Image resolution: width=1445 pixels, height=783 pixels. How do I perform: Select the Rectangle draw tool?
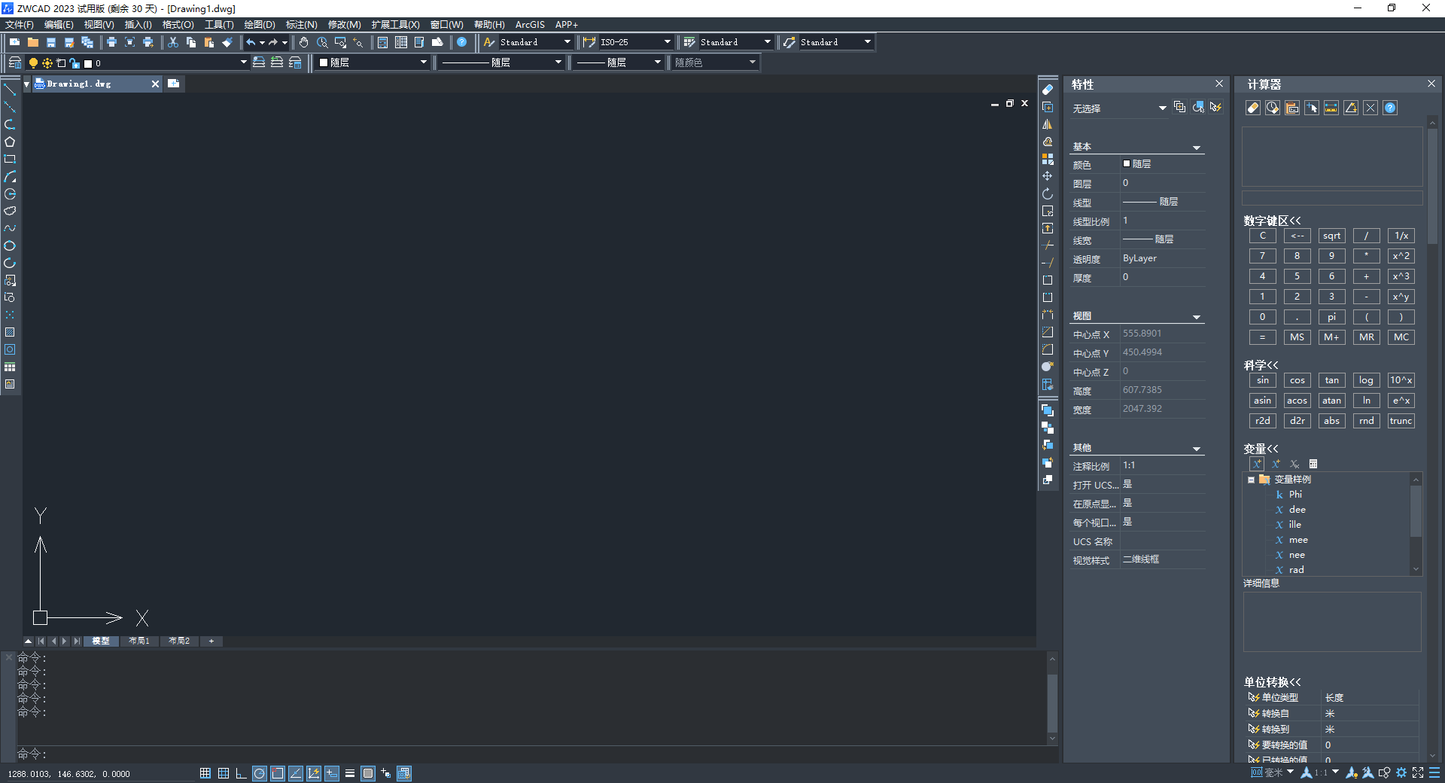pos(10,159)
